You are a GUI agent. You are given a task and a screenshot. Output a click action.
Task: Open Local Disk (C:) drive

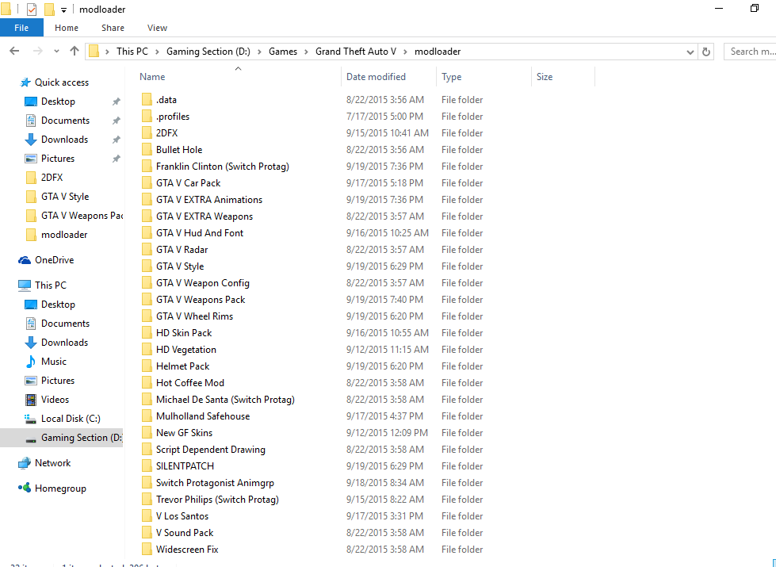coord(71,419)
